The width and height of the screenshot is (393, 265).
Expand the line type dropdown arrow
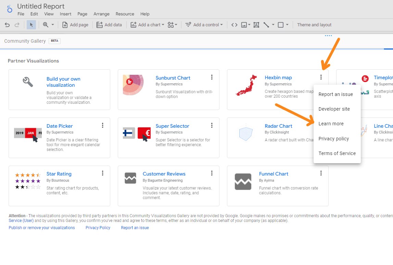pyautogui.click(x=273, y=25)
